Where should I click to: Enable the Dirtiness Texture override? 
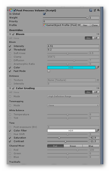(10, 80)
